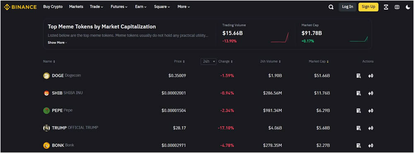This screenshot has width=414, height=153.
Task: Go to the Markets page
Action: tap(76, 7)
